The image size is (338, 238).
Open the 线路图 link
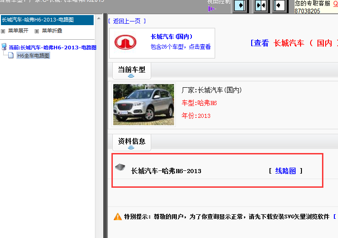[x=285, y=171]
